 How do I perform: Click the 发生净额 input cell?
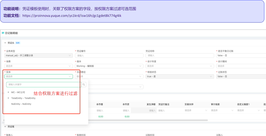pos(144,110)
